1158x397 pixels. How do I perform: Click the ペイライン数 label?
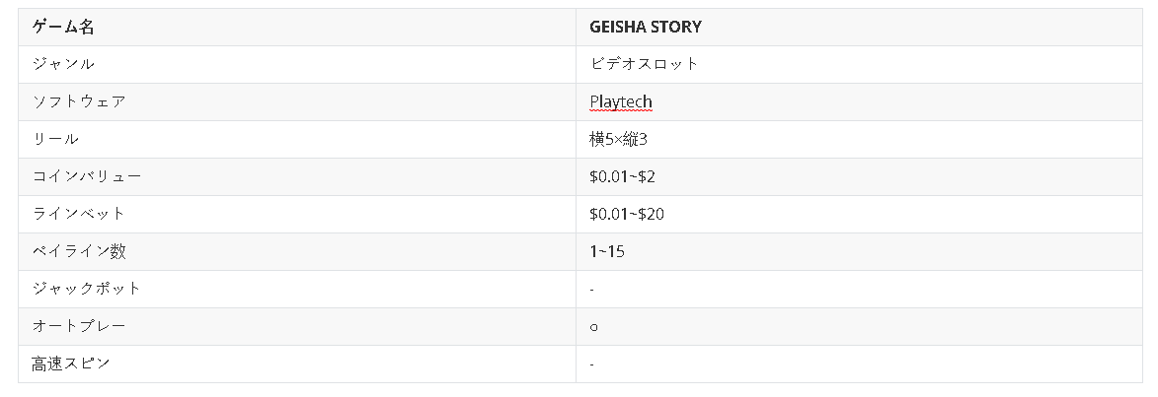(79, 251)
